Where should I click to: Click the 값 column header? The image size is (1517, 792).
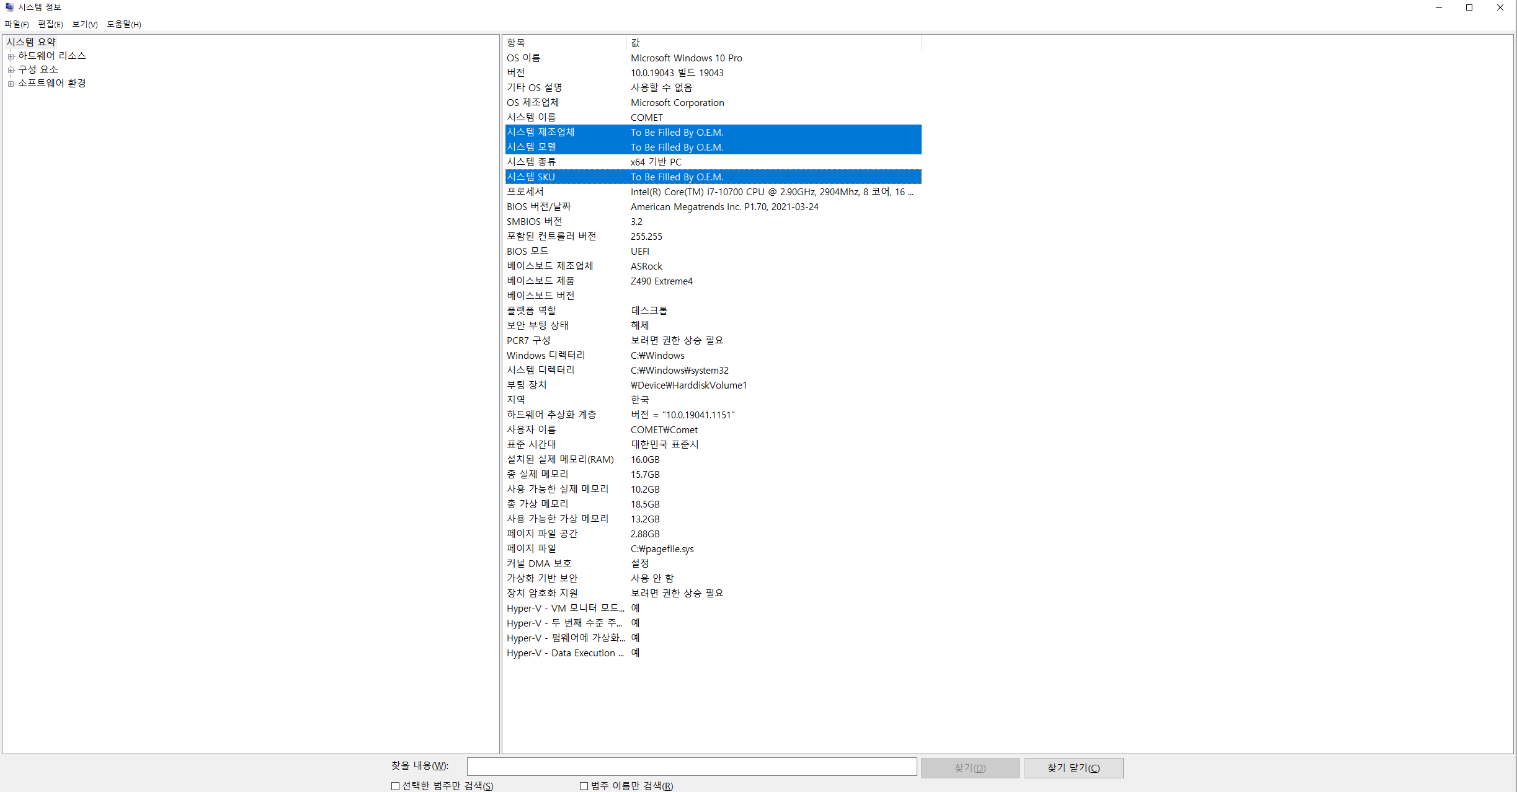pyautogui.click(x=774, y=43)
